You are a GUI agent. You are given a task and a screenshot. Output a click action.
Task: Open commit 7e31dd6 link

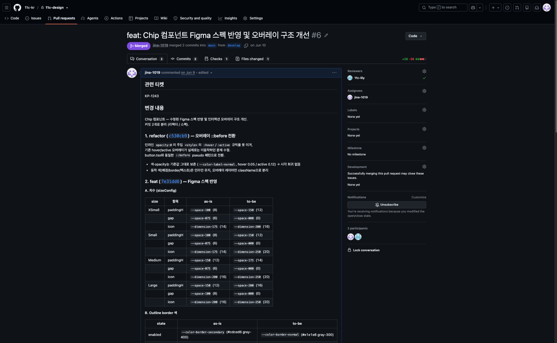point(170,181)
